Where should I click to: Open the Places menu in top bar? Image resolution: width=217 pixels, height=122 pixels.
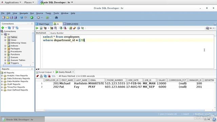click(29, 2)
